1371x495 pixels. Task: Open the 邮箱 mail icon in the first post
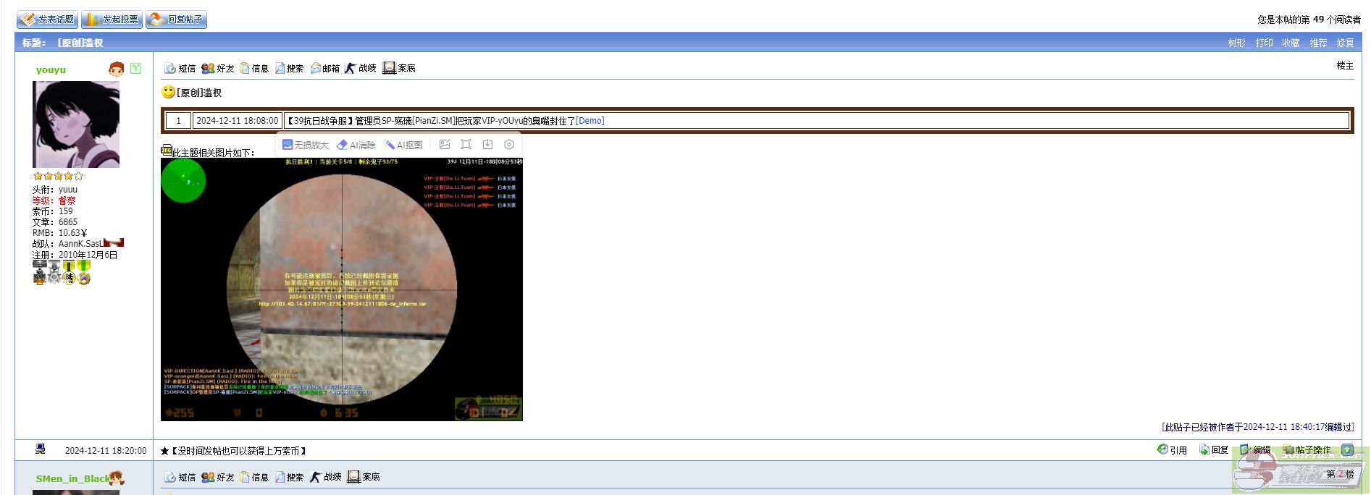click(325, 68)
